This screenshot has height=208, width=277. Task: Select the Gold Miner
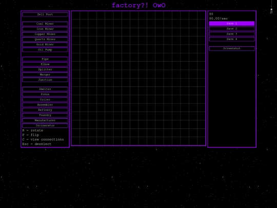coord(45,44)
